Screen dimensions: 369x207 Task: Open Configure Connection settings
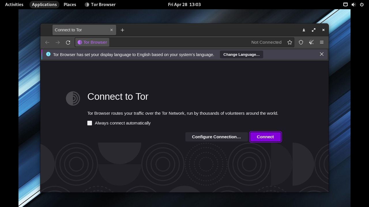(216, 137)
